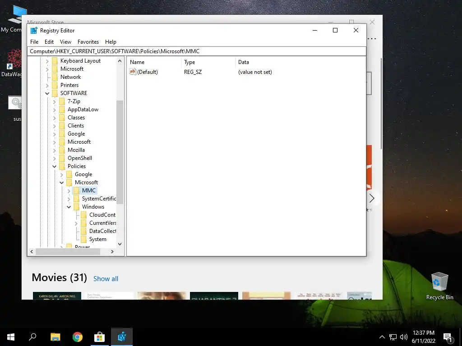Select the 7-Zip folder icon

click(62, 101)
